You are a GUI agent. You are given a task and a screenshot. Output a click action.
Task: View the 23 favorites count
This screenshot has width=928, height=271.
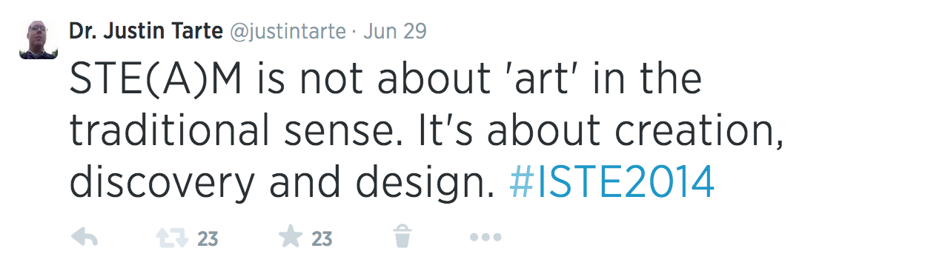(x=321, y=239)
